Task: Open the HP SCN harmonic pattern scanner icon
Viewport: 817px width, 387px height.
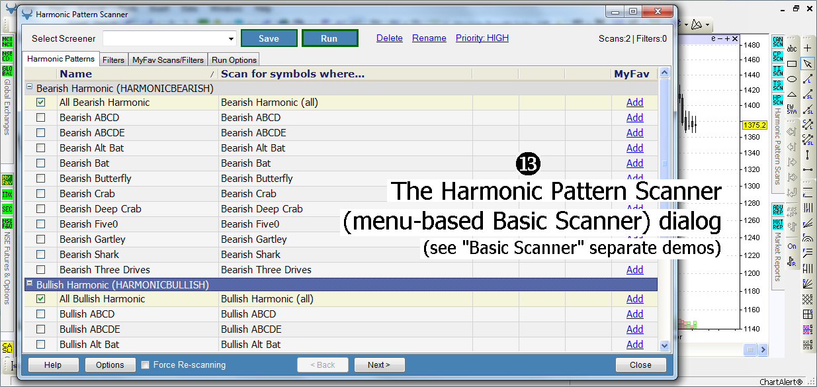Action: click(x=777, y=100)
